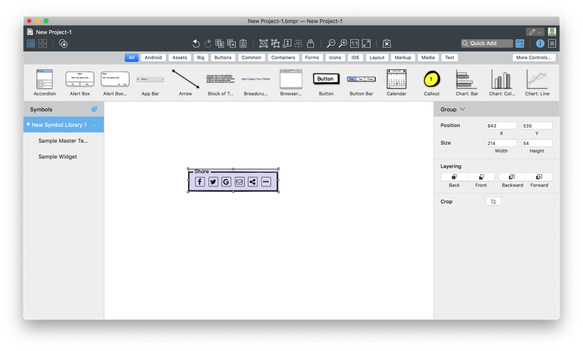
Task: Click the lock icon in toolbar
Action: pos(310,44)
